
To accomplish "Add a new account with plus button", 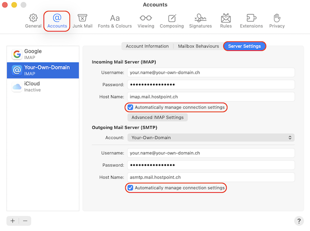I will [x=13, y=221].
